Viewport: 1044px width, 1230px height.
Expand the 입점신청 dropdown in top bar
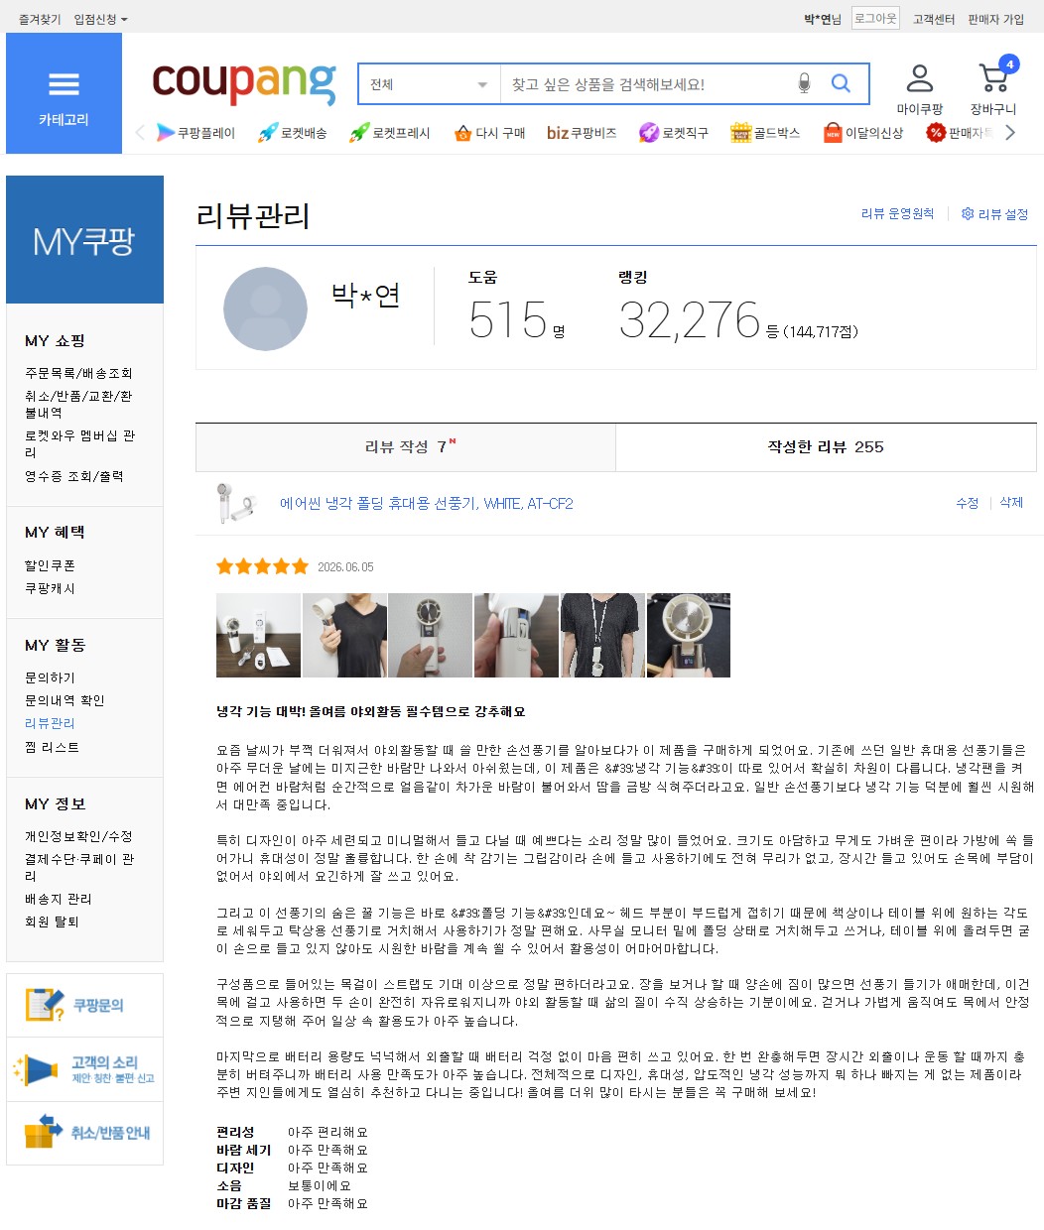click(100, 19)
